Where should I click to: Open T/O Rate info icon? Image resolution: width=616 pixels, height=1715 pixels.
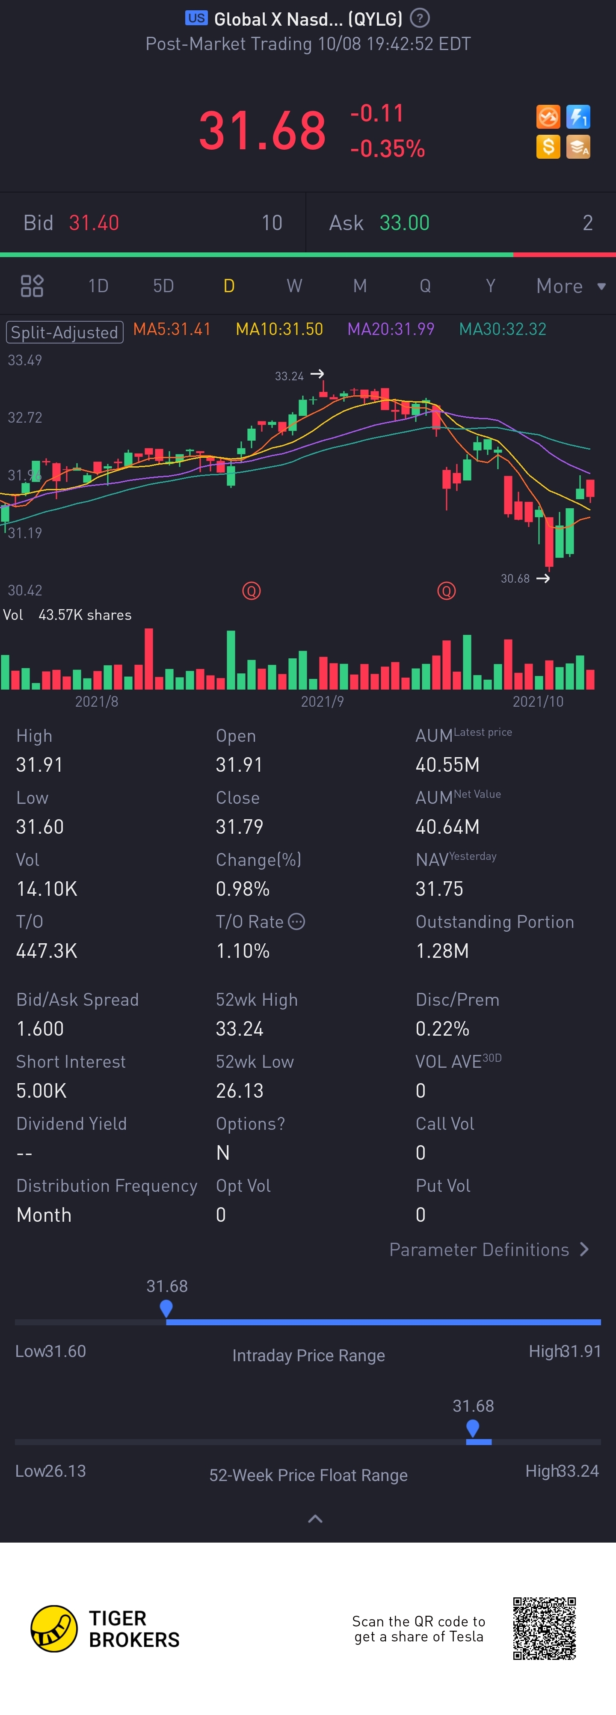point(296,921)
